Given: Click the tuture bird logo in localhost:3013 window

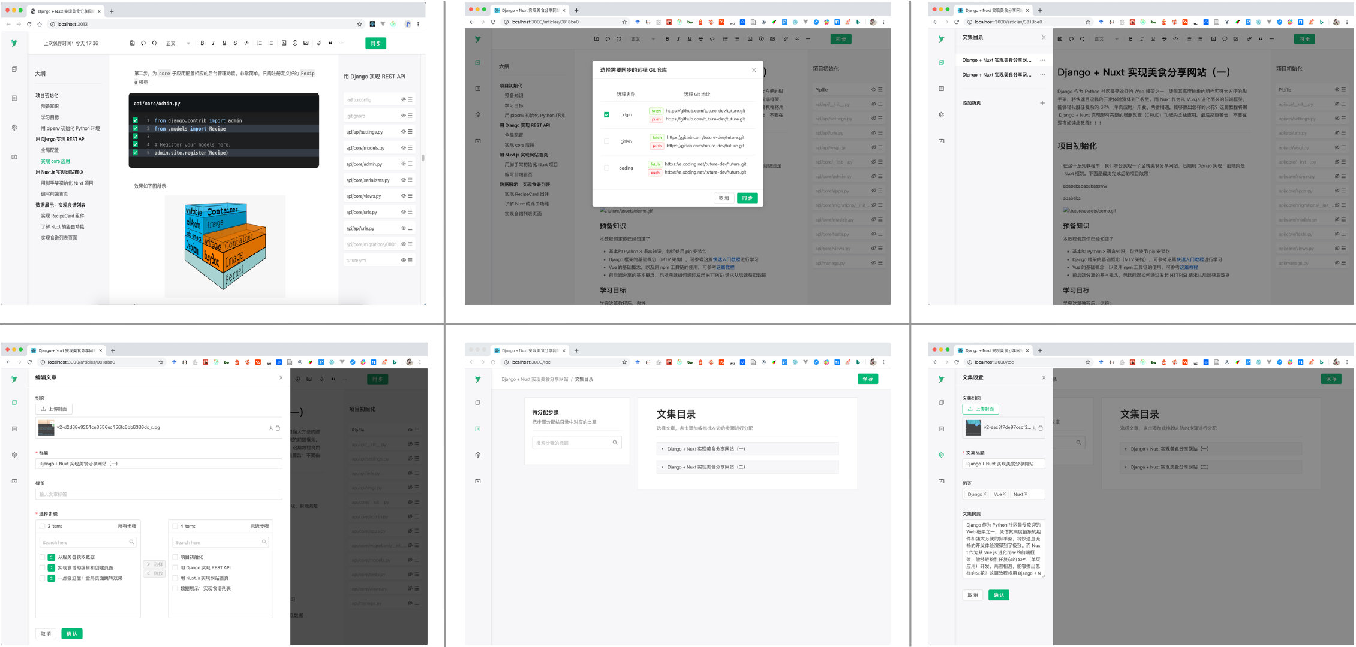Looking at the screenshot, I should click(14, 43).
